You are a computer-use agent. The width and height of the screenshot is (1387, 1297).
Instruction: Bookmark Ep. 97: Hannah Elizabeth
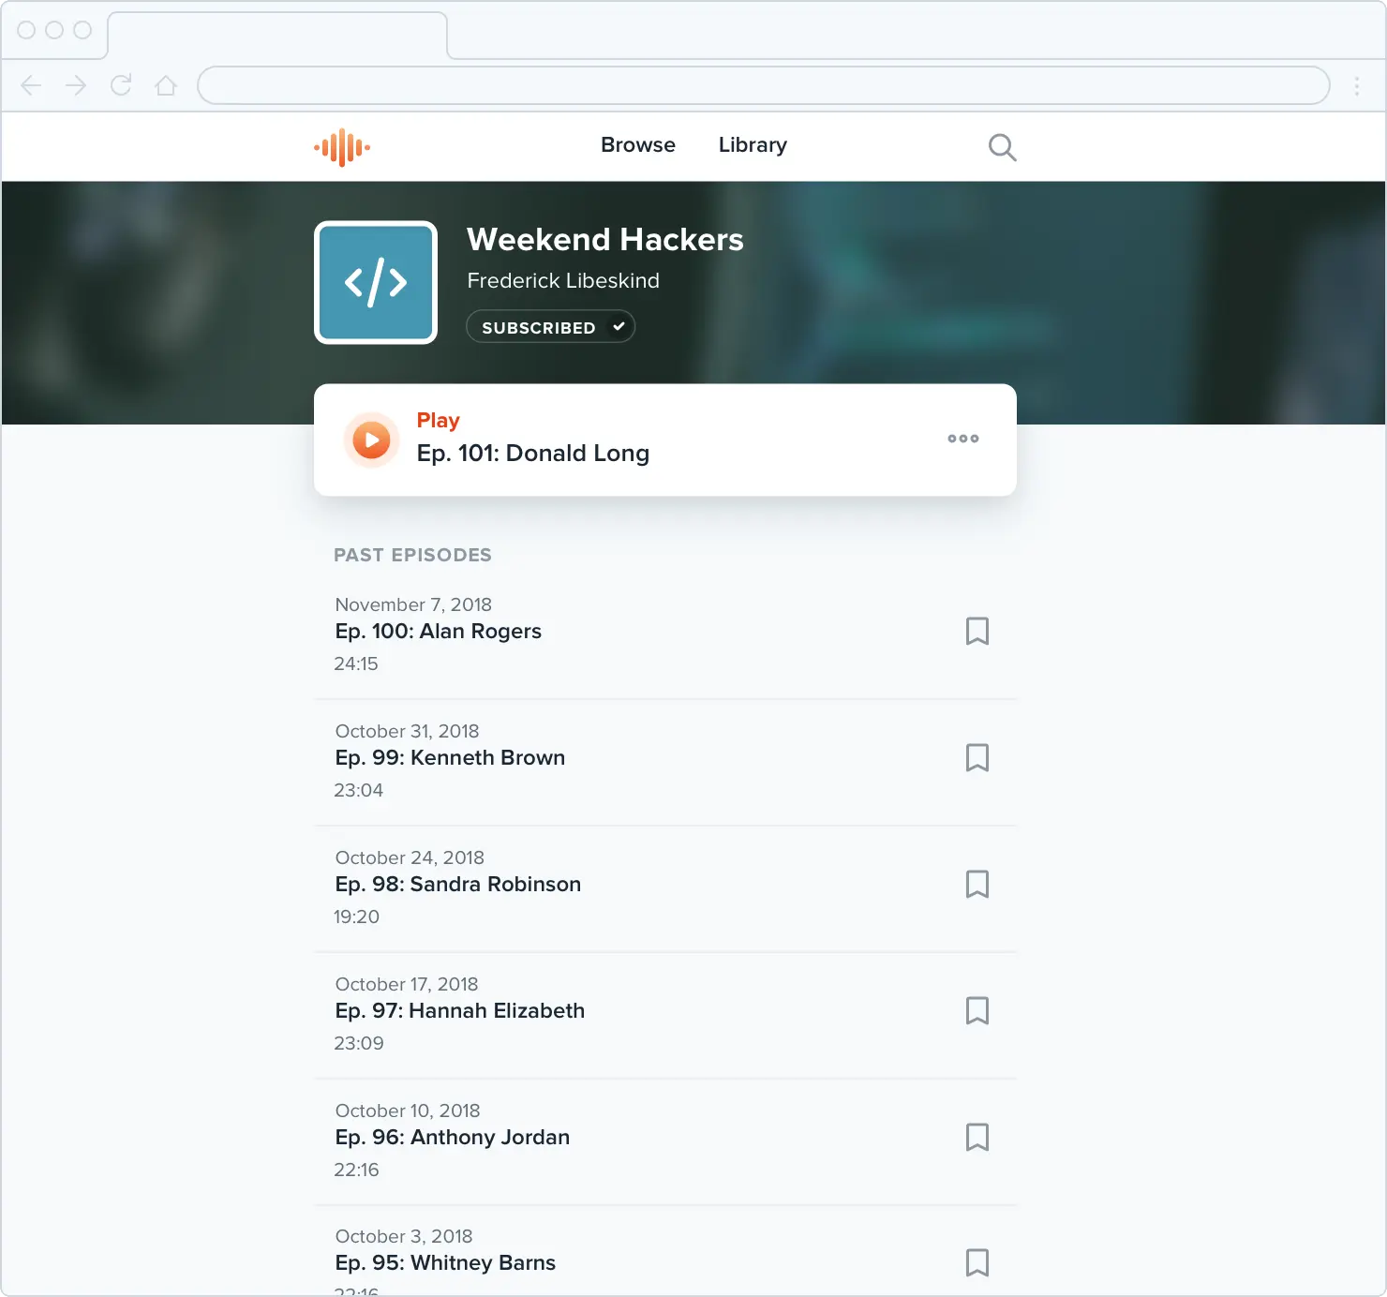(x=977, y=1010)
